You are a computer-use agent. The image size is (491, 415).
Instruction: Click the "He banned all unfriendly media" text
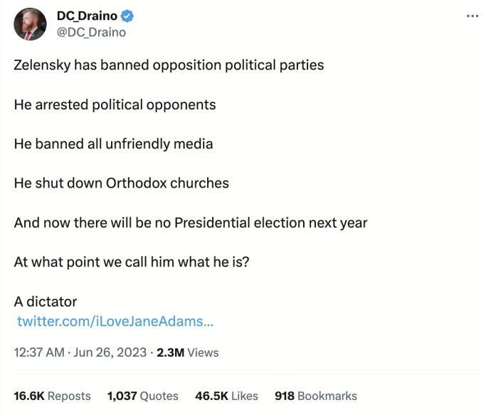[113, 144]
